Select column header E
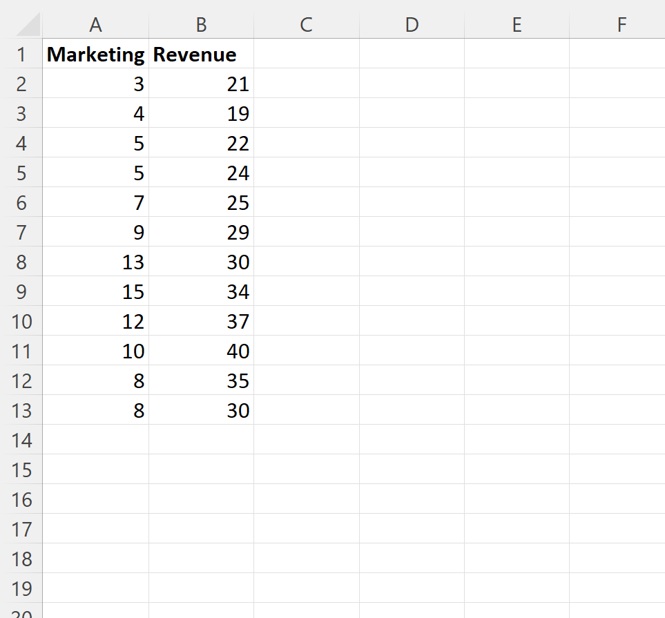The width and height of the screenshot is (665, 618). (517, 24)
